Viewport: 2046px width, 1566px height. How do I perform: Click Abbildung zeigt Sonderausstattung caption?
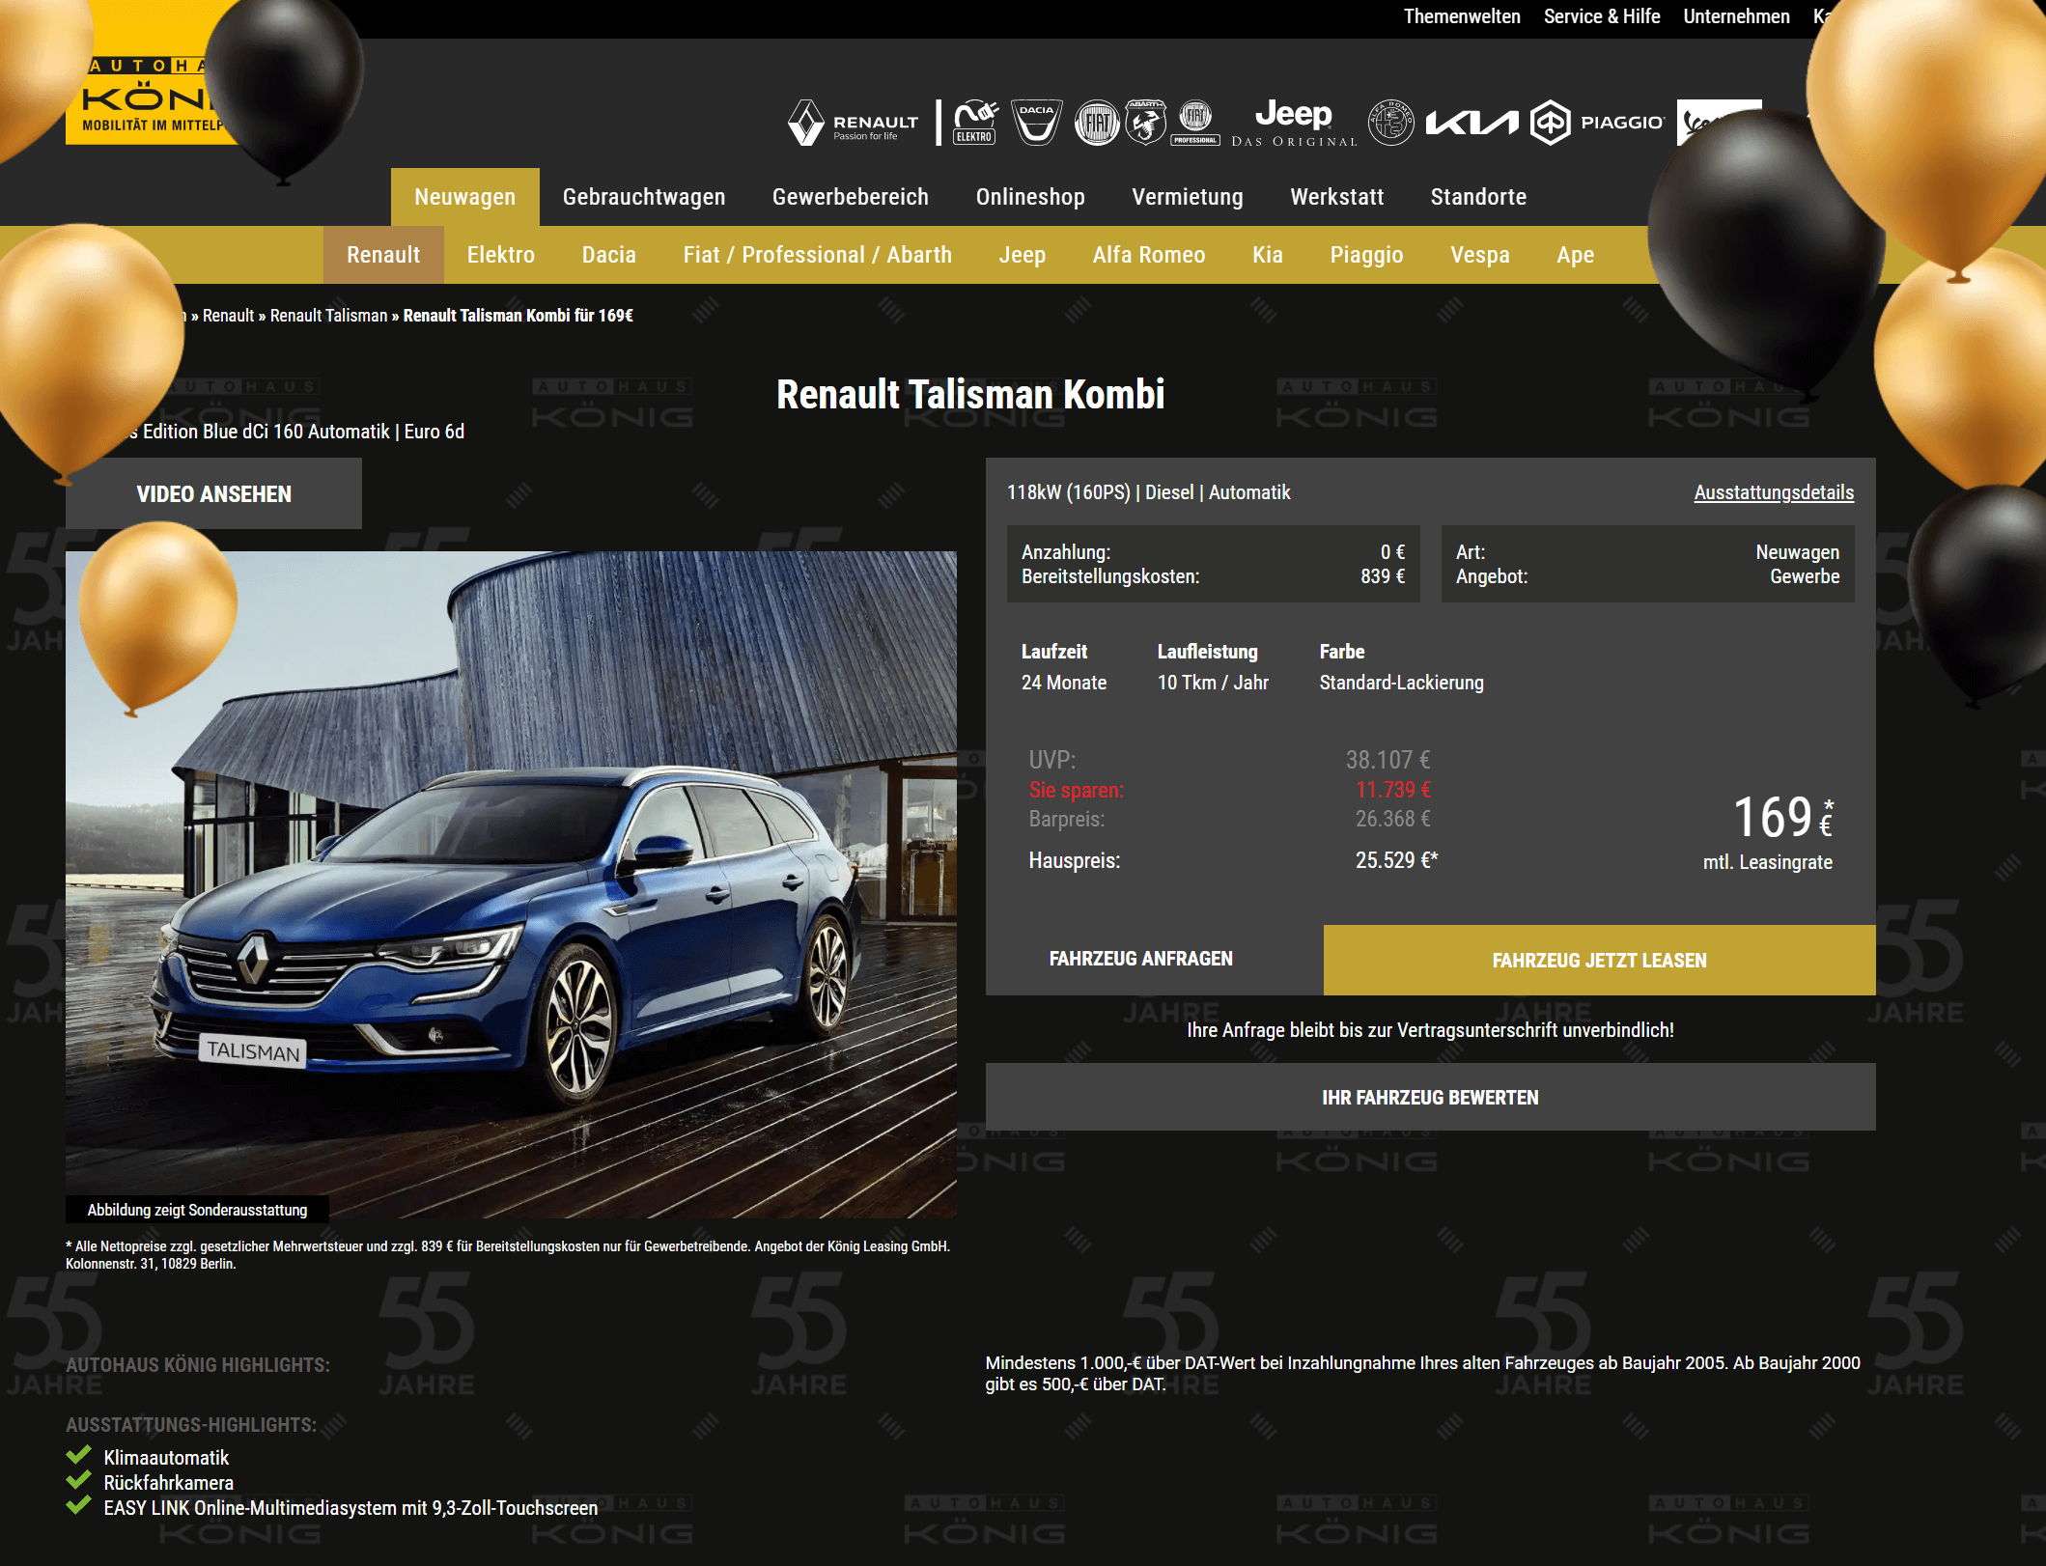click(197, 1210)
